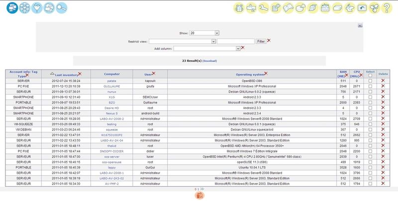Open the Show results count dropdown
Screen dimensions: 398x201
tap(204, 33)
